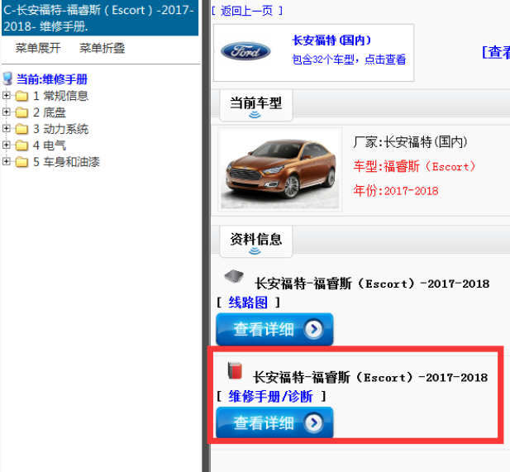This screenshot has height=472, width=510.
Task: Open the 长安福特 (国内) brand link
Action: 331,41
